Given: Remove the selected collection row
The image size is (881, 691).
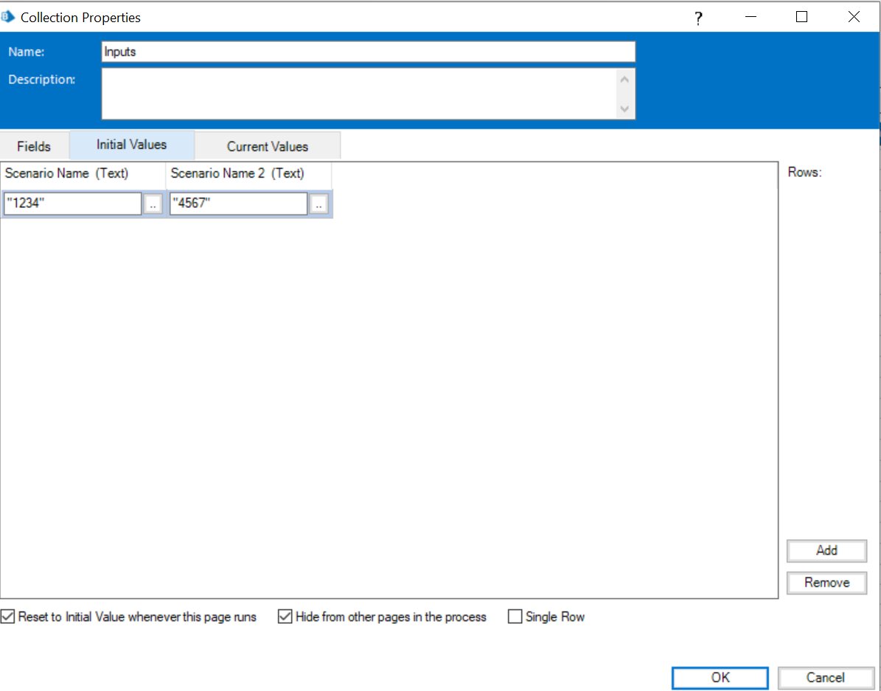Looking at the screenshot, I should [x=826, y=583].
